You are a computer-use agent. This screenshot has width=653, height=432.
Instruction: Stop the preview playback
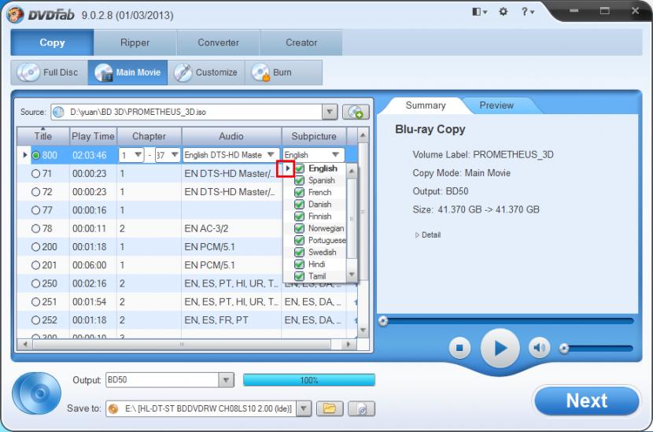tap(459, 348)
